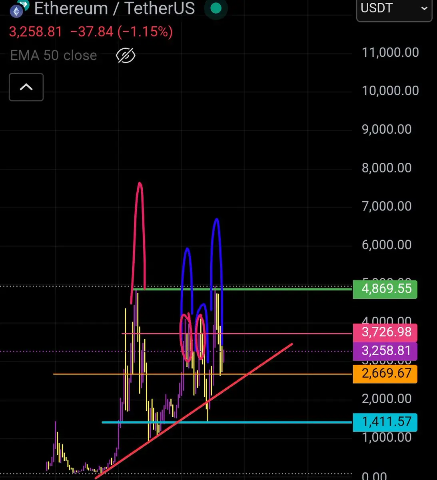Image resolution: width=437 pixels, height=480 pixels.
Task: Toggle EMA 50 indicator visibility eye icon
Action: 126,56
